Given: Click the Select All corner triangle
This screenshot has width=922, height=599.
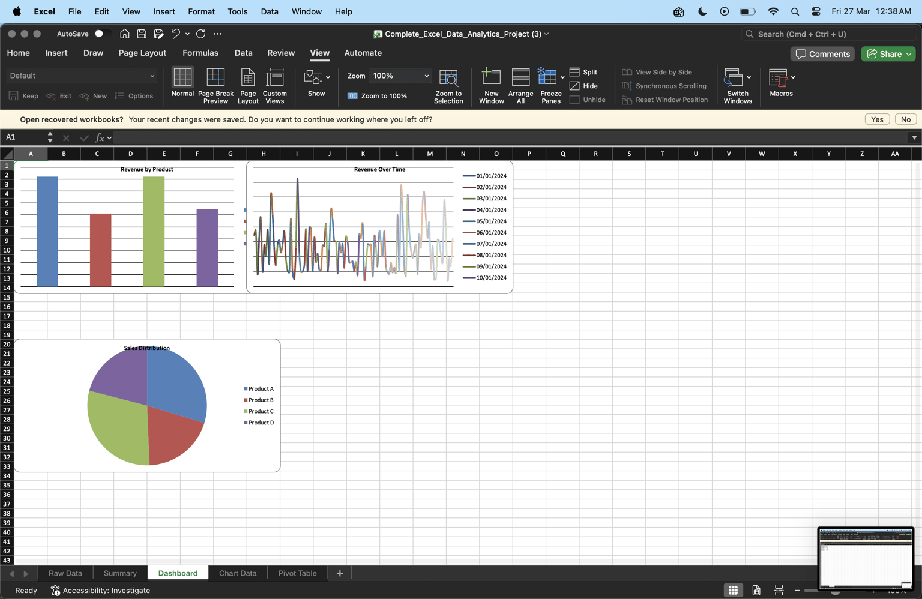Looking at the screenshot, I should (7, 154).
